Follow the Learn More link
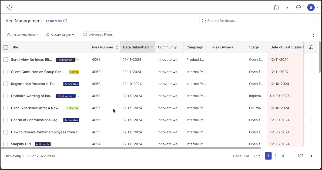 pyautogui.click(x=56, y=21)
